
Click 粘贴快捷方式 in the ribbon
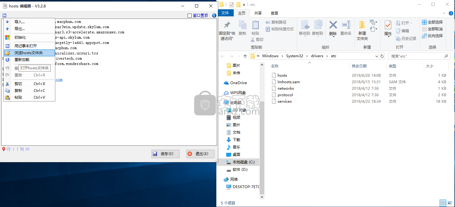(x=279, y=29)
